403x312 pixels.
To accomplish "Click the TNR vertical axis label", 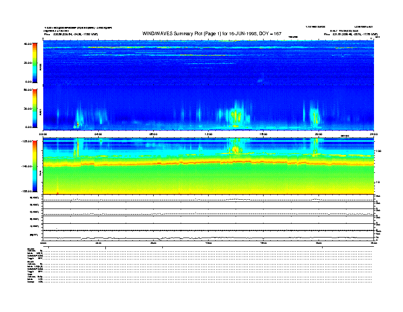I will coord(40,174).
